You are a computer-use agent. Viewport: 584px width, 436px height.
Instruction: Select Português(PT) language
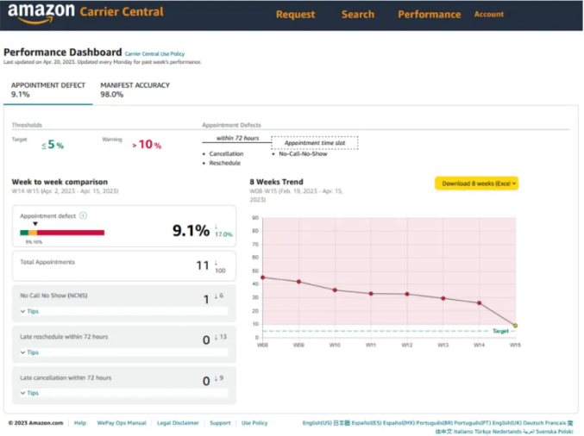(472, 423)
